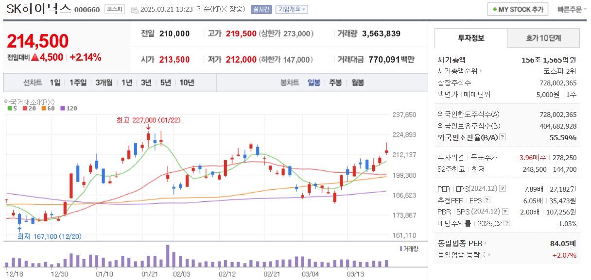
Task: Click the 투자의견 label
Action: pos(451,158)
